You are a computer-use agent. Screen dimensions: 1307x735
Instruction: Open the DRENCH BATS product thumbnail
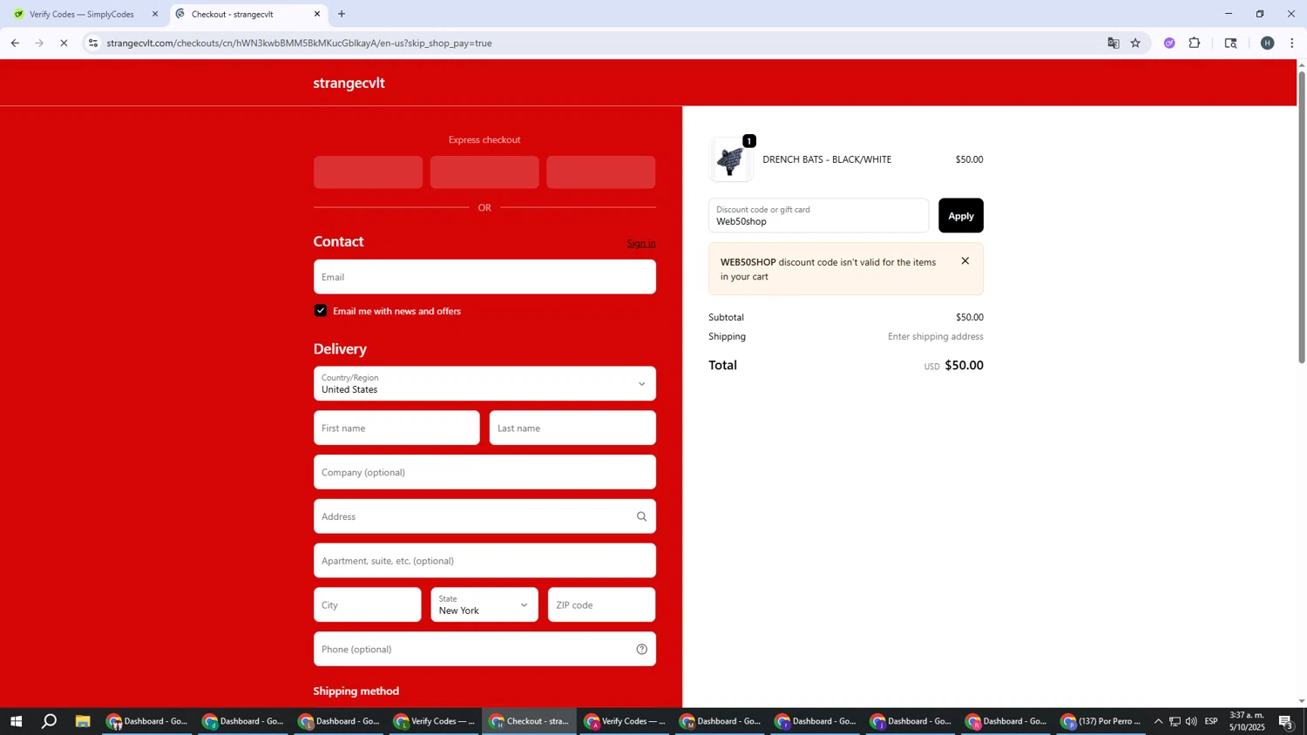[x=730, y=160]
